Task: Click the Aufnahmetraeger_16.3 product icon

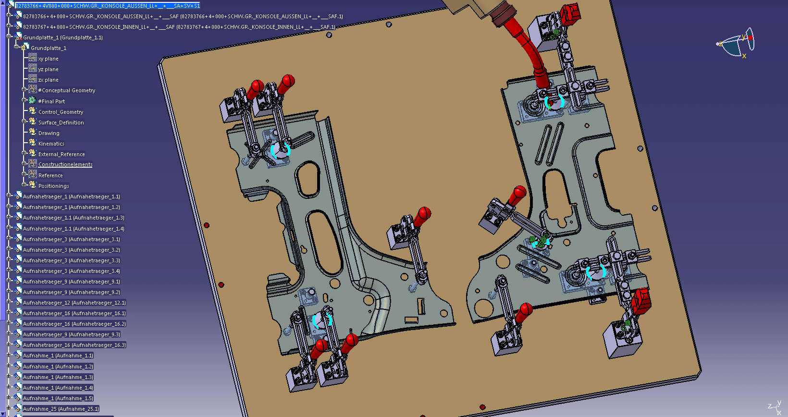Action: point(17,344)
